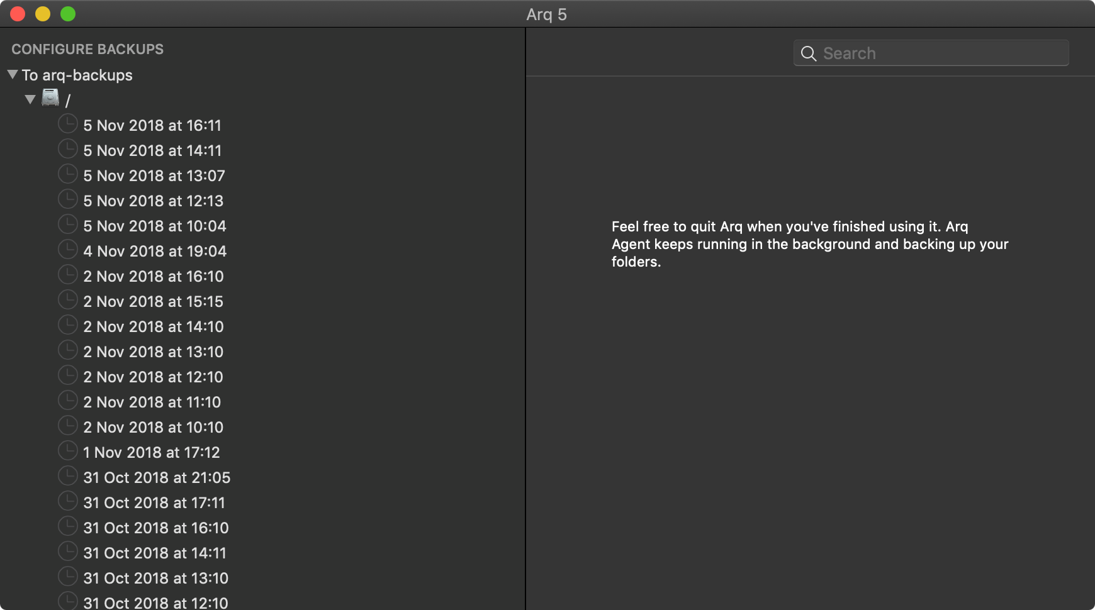Click the clock icon beside 31 Oct 2018 at 17:11
This screenshot has height=610, width=1095.
tap(68, 501)
